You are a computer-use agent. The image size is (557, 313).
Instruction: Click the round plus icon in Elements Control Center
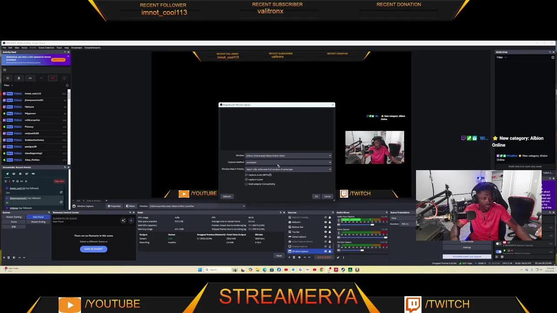point(131,220)
